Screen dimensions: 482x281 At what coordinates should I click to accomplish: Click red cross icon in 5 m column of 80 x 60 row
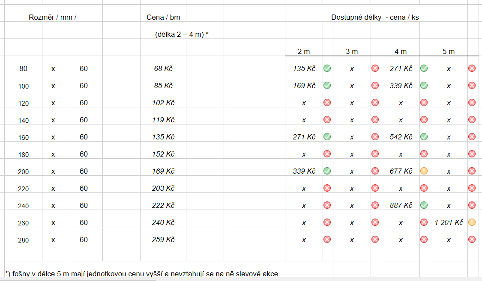point(472,68)
